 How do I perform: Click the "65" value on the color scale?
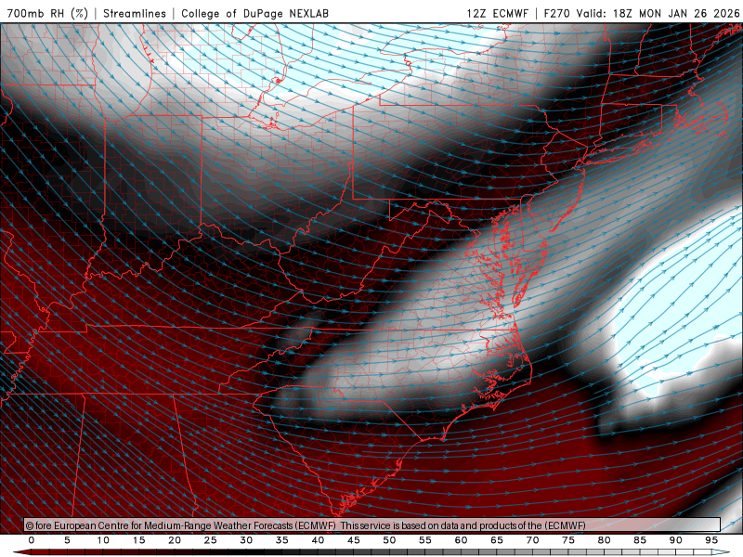pyautogui.click(x=497, y=540)
